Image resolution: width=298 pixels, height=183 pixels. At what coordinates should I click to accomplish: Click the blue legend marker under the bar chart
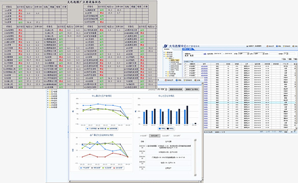(160, 129)
